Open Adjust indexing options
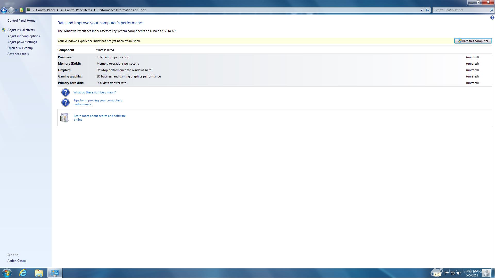495x278 pixels. tap(23, 36)
